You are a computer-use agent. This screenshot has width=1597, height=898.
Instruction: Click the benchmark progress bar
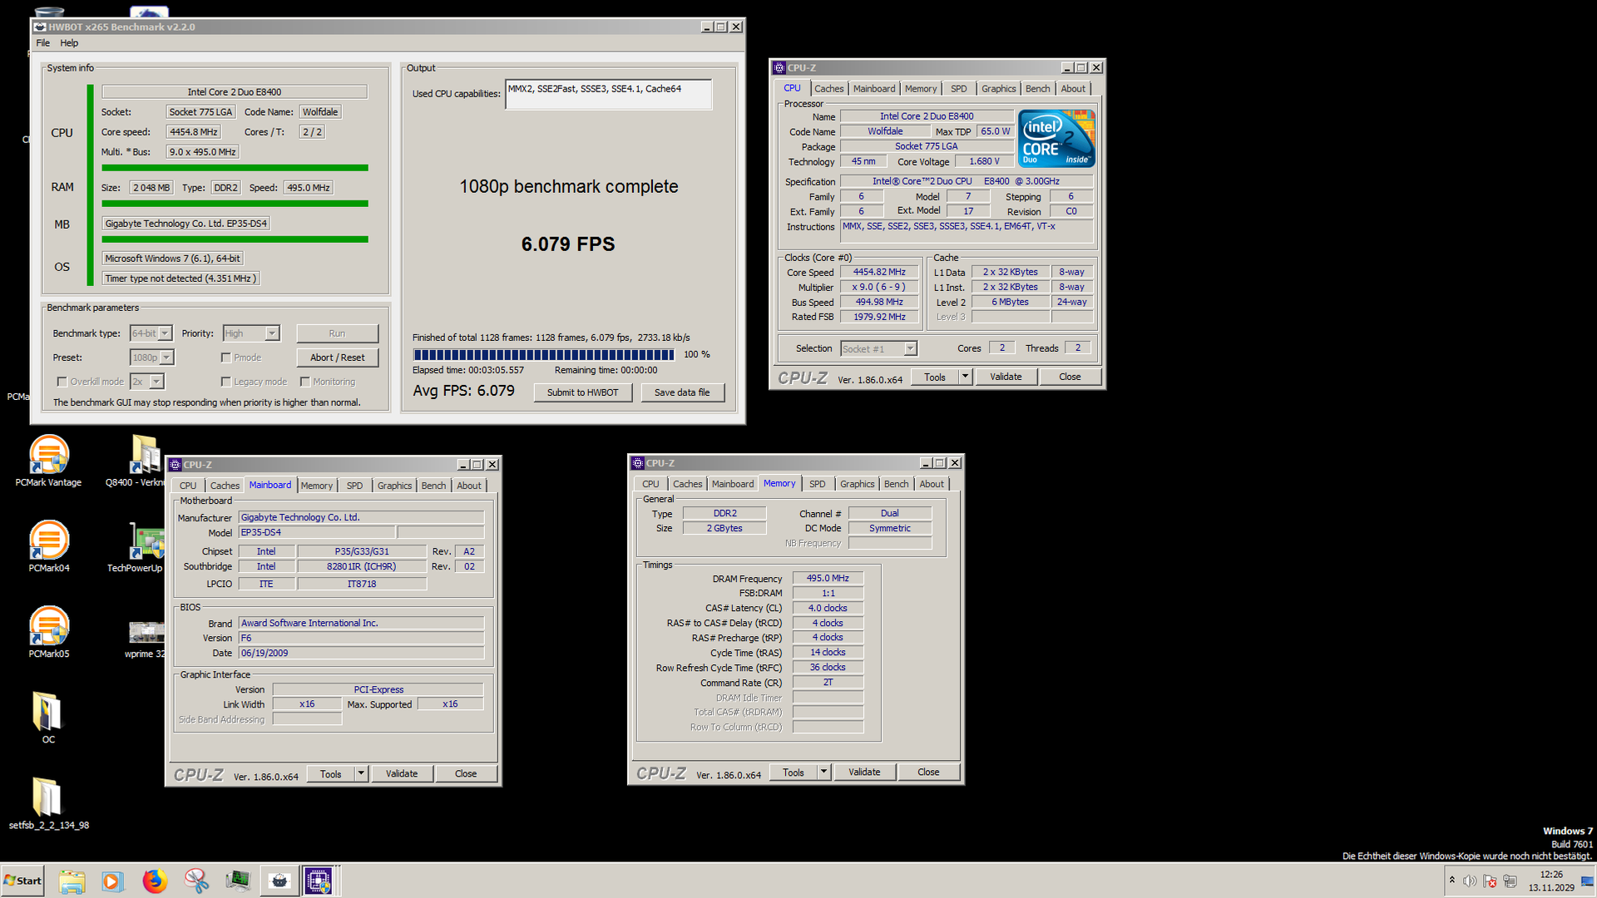pyautogui.click(x=544, y=354)
